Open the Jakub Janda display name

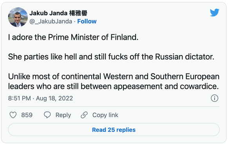pyautogui.click(x=58, y=13)
